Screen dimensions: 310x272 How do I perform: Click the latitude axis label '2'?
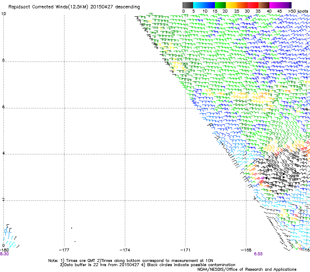click(3, 199)
